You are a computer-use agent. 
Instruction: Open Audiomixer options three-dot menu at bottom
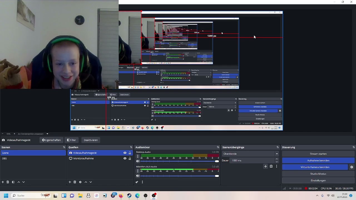pyautogui.click(x=142, y=182)
